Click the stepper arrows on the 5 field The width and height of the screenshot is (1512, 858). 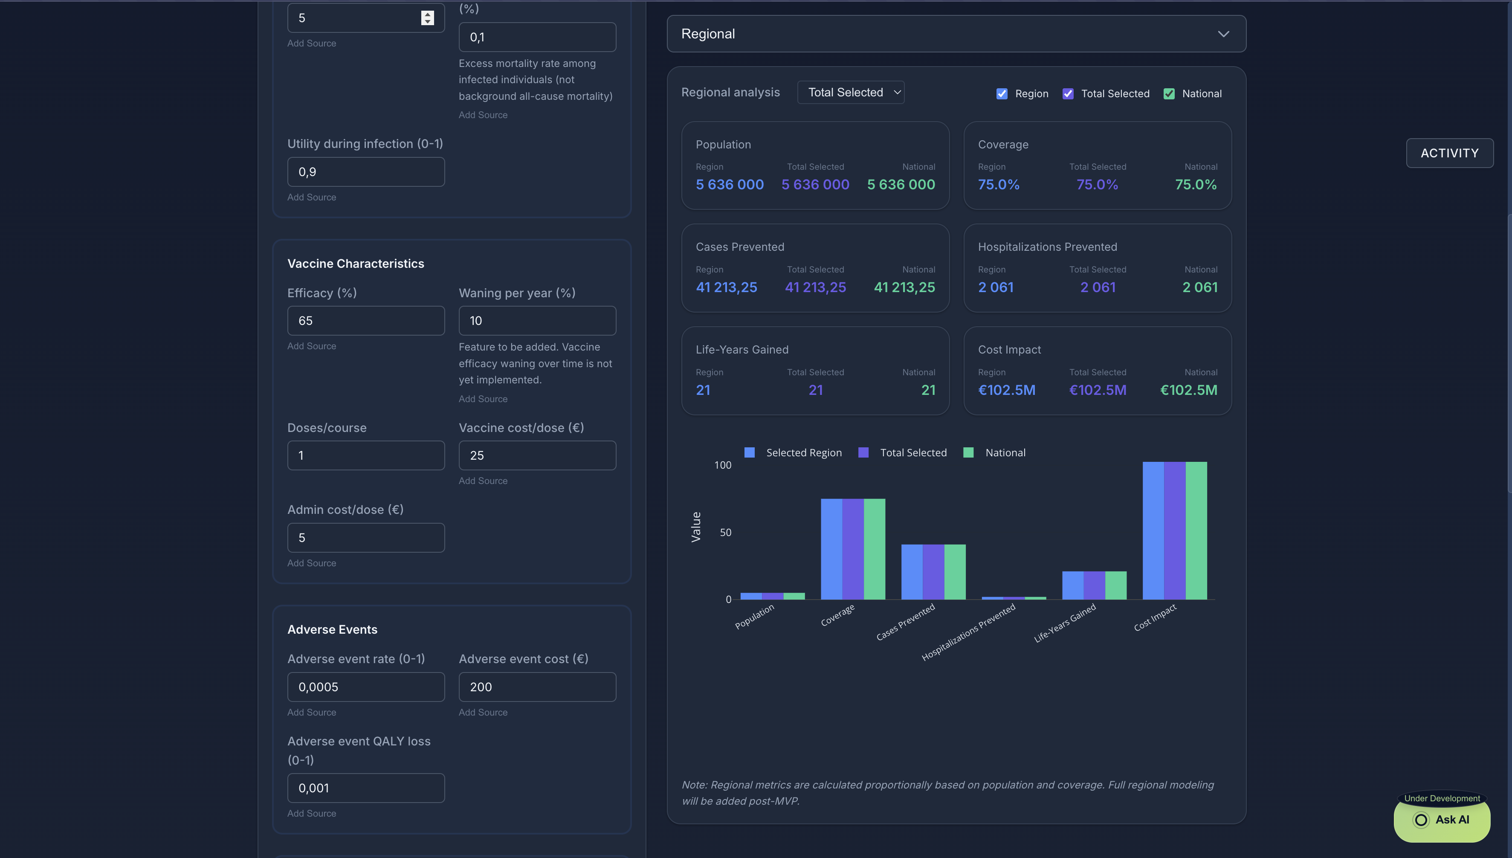[x=427, y=17]
